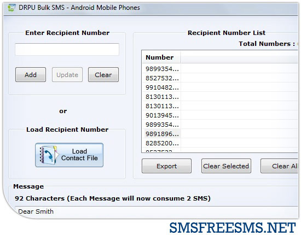Select the 8527532... number row

click(x=220, y=78)
